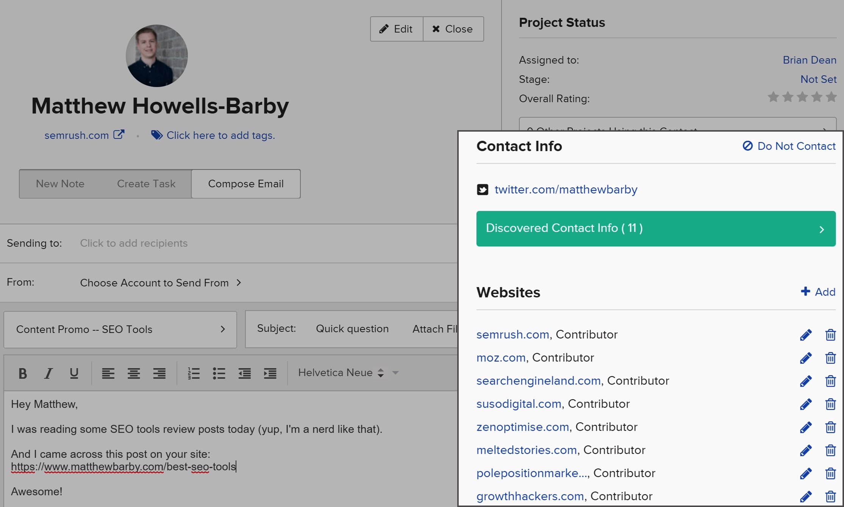Edit the moz.com website entry
This screenshot has height=507, width=844.
click(x=806, y=358)
